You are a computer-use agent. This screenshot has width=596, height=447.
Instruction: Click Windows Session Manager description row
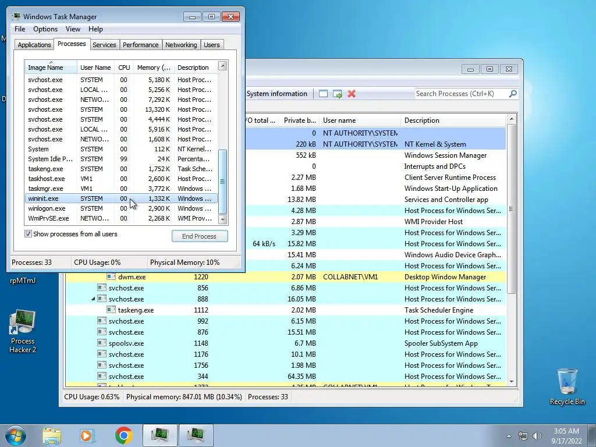pos(445,155)
